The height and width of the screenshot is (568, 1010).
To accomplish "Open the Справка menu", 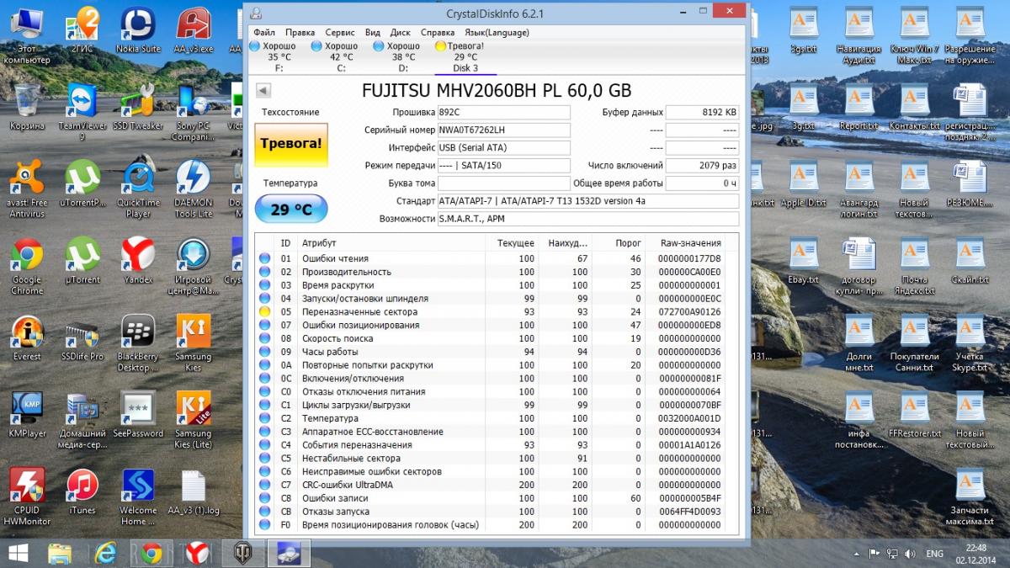I will click(438, 33).
